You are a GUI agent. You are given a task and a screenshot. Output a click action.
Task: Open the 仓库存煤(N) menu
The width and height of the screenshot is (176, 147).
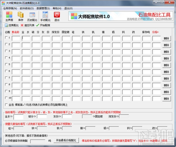(10, 9)
